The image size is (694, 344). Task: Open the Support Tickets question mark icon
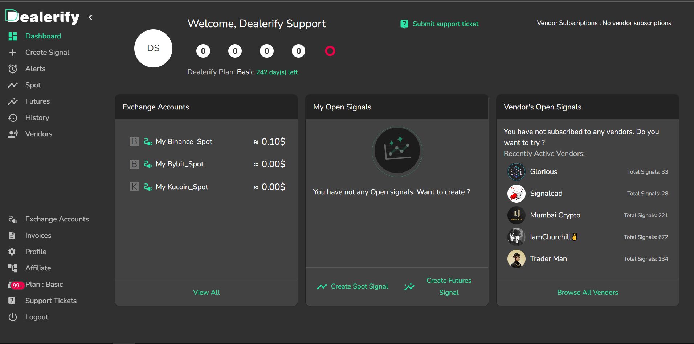[12, 301]
